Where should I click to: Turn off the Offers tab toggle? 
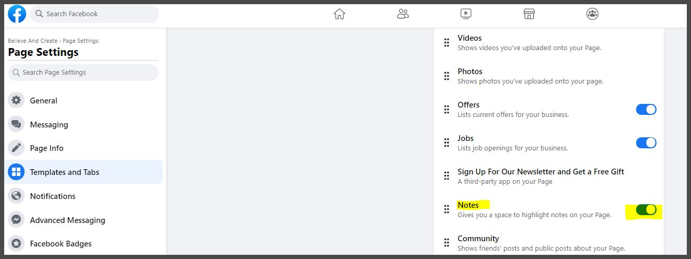pyautogui.click(x=646, y=109)
